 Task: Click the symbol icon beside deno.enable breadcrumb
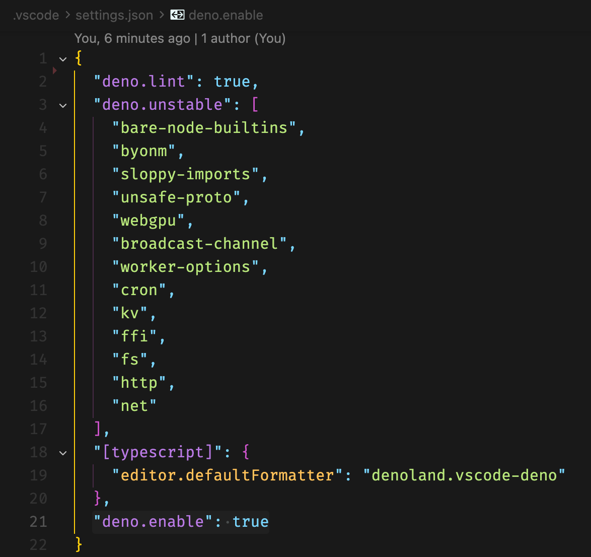pyautogui.click(x=177, y=15)
